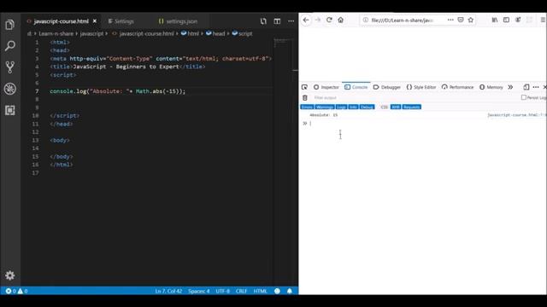Toggle the Errors console filter

tap(308, 107)
